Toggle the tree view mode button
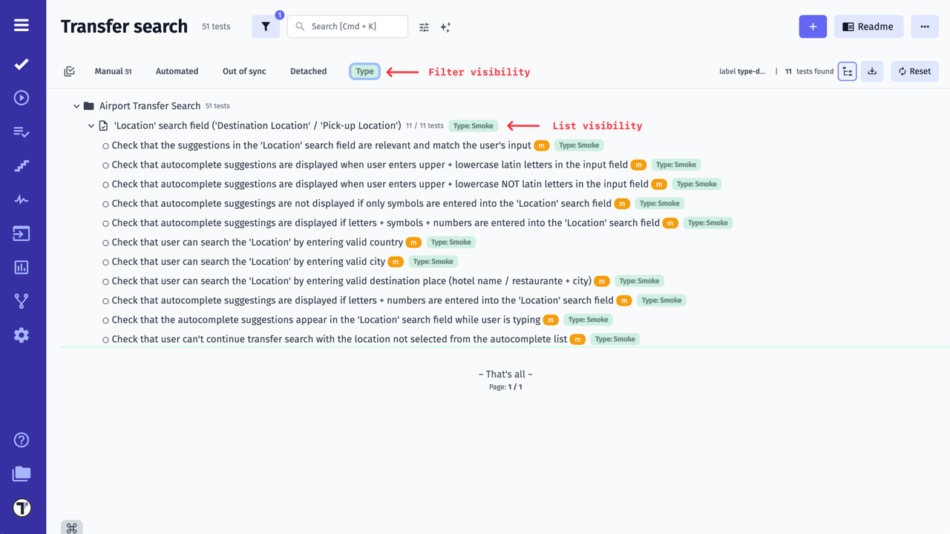 [847, 71]
